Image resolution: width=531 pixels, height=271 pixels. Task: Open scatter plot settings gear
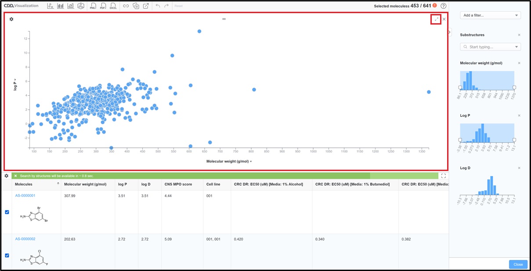click(x=11, y=19)
